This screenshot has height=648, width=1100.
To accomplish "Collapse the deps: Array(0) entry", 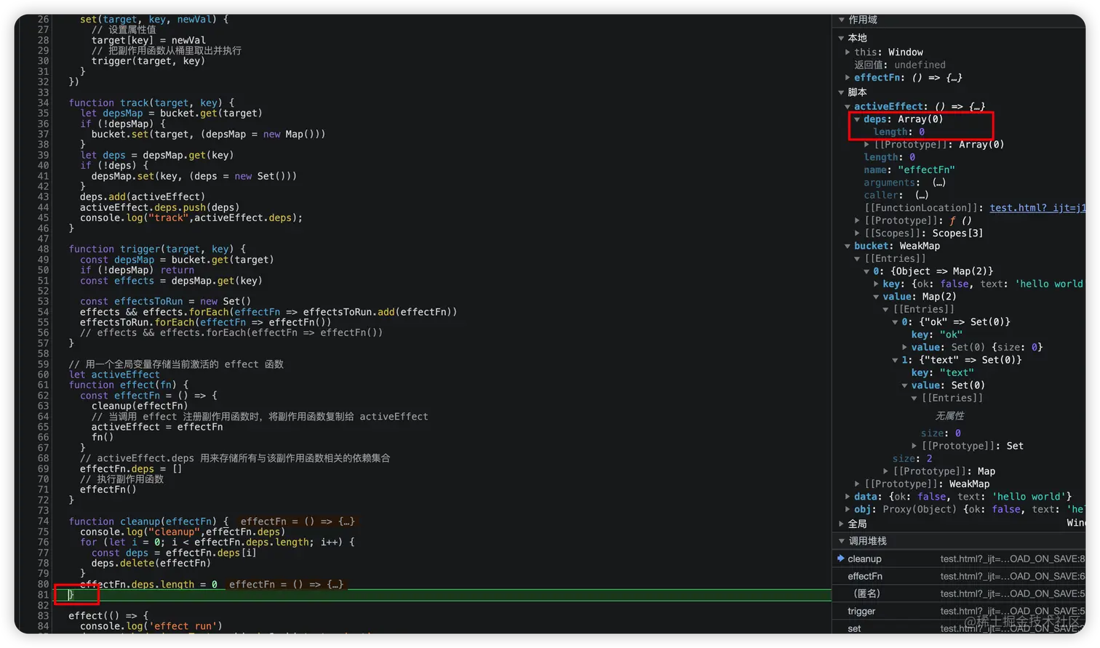I will (858, 119).
